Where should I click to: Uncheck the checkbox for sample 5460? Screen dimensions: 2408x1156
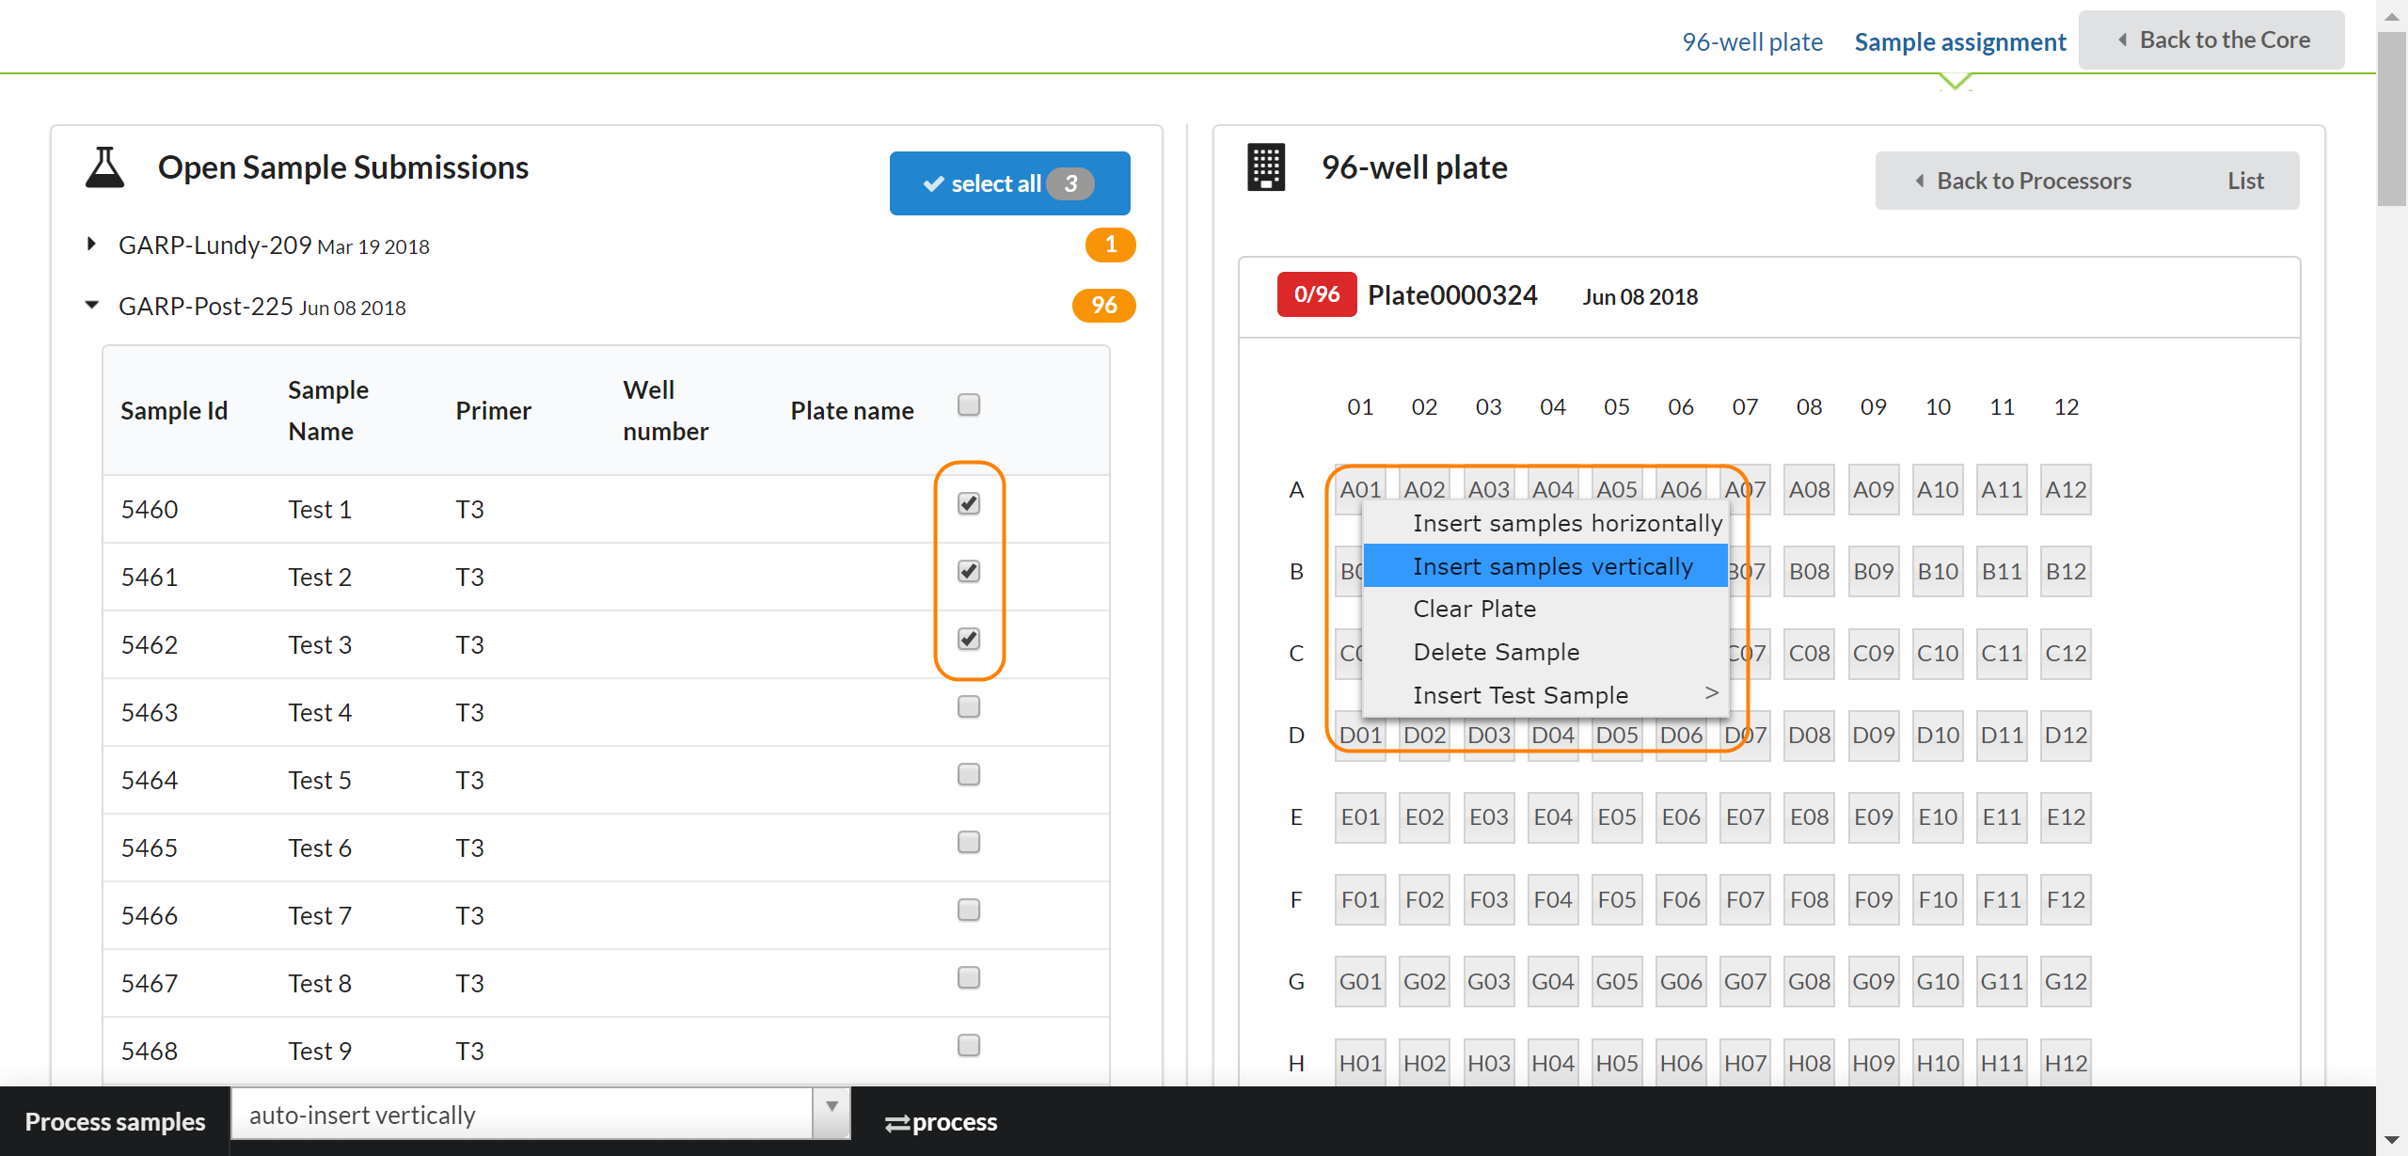click(969, 504)
